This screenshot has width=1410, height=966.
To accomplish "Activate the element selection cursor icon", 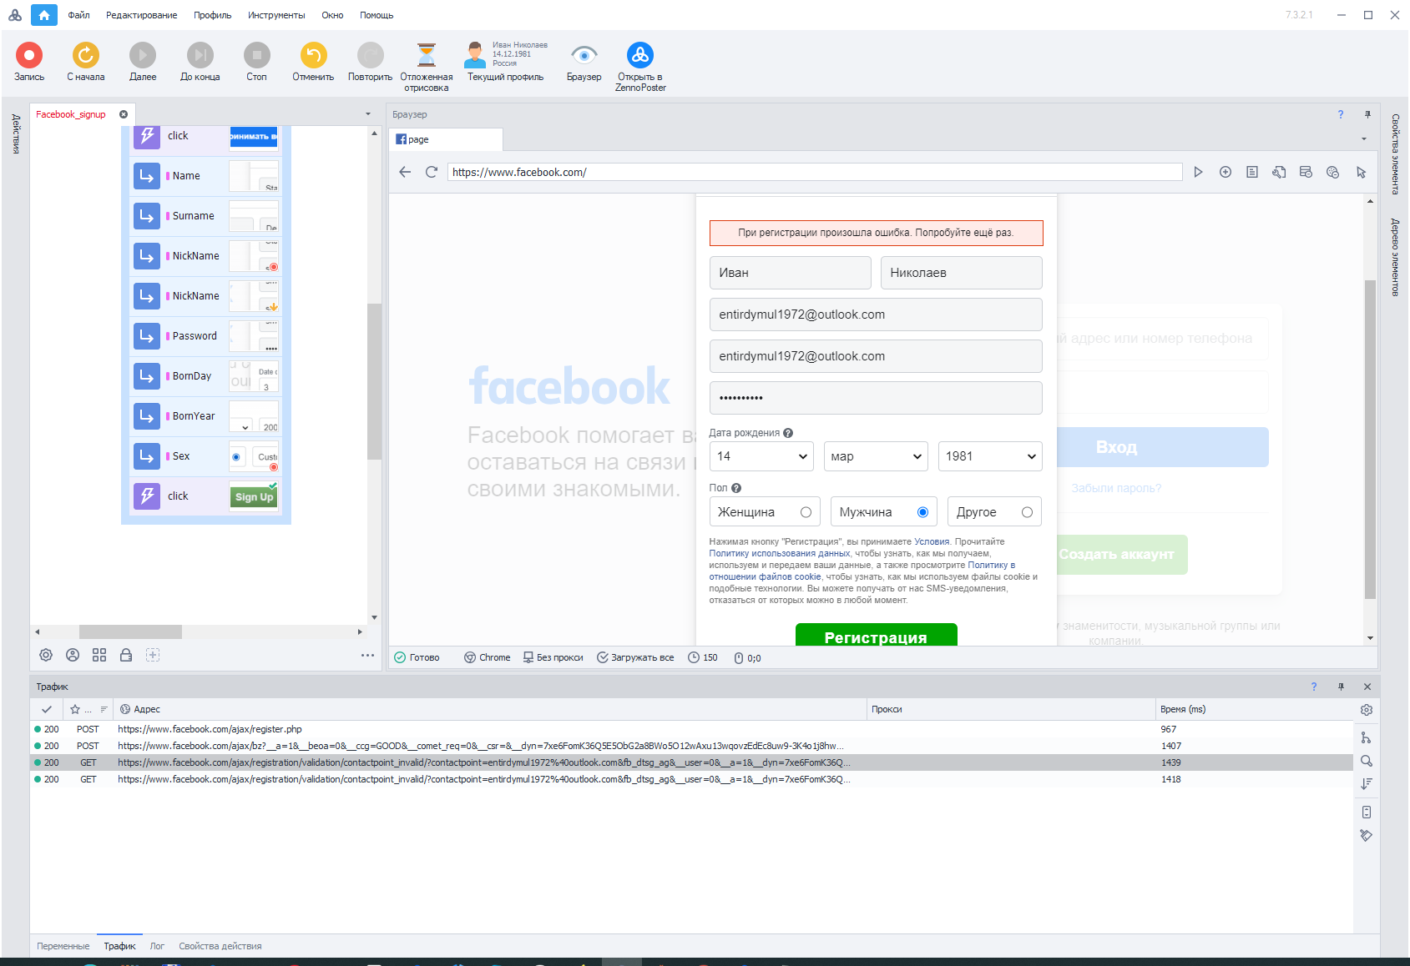I will pos(1361,172).
